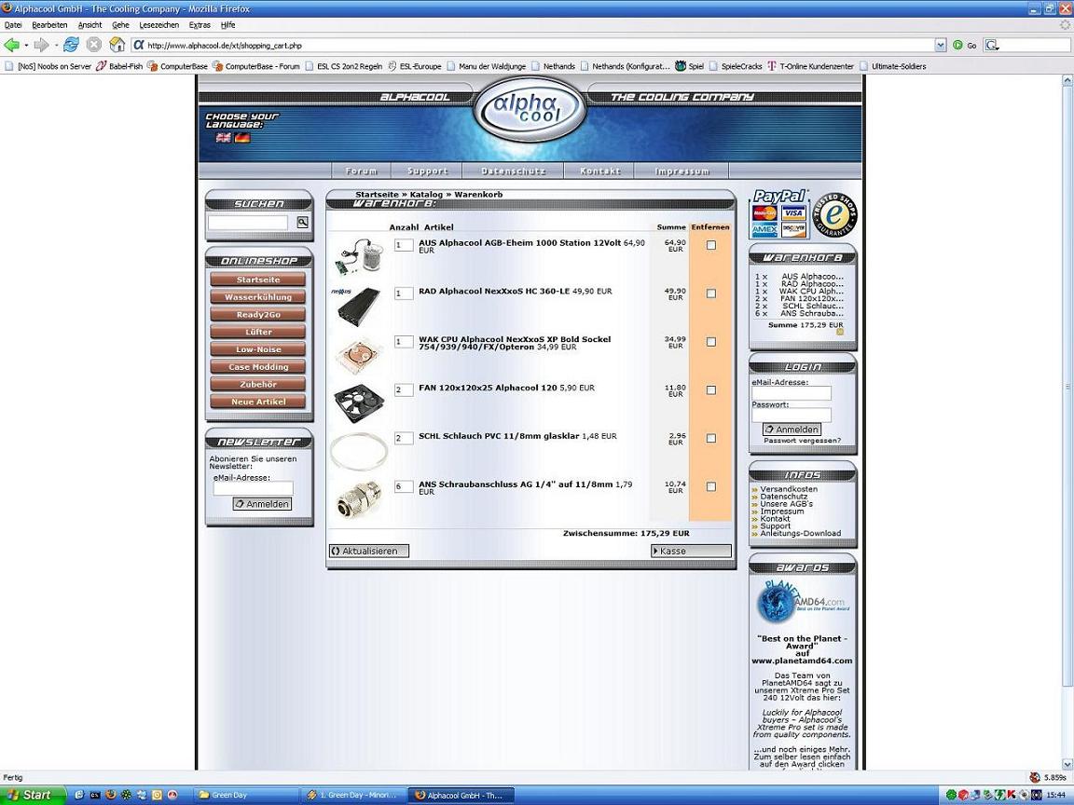Mark ANS Schraubanschluss for removal

pyautogui.click(x=711, y=486)
